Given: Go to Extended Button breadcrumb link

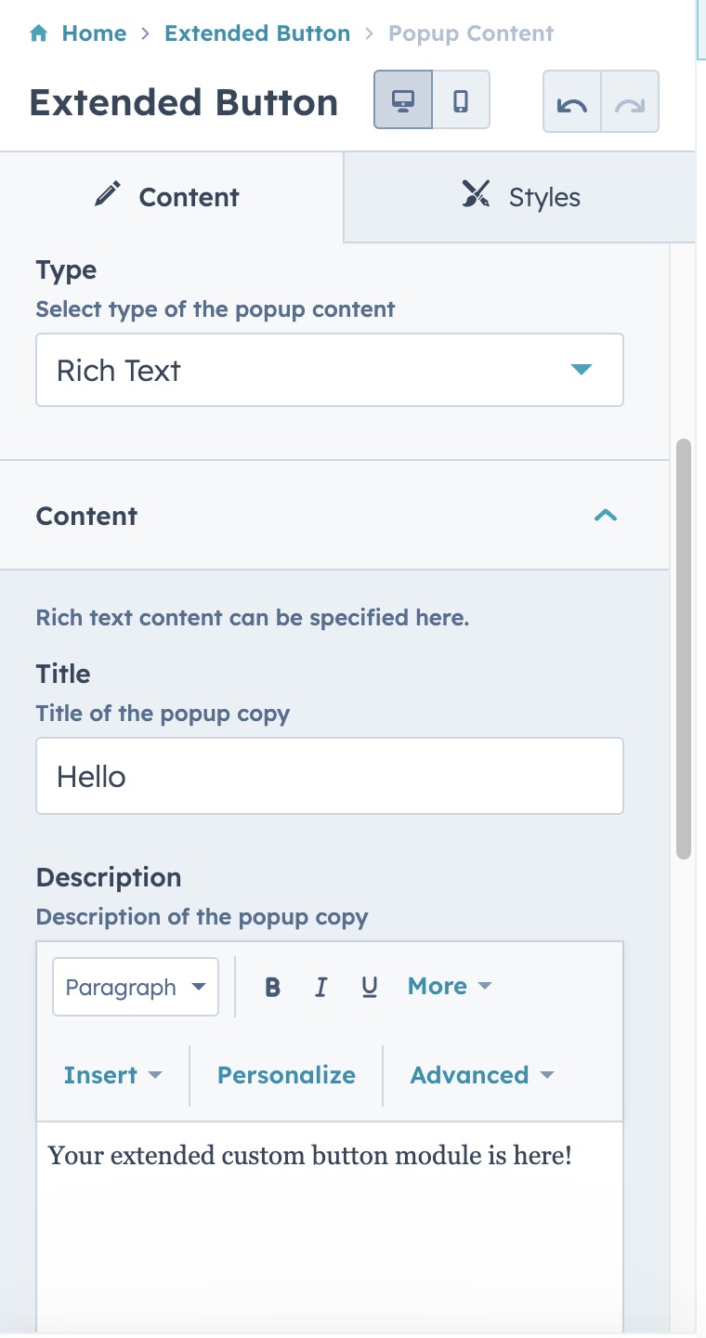Looking at the screenshot, I should (257, 33).
